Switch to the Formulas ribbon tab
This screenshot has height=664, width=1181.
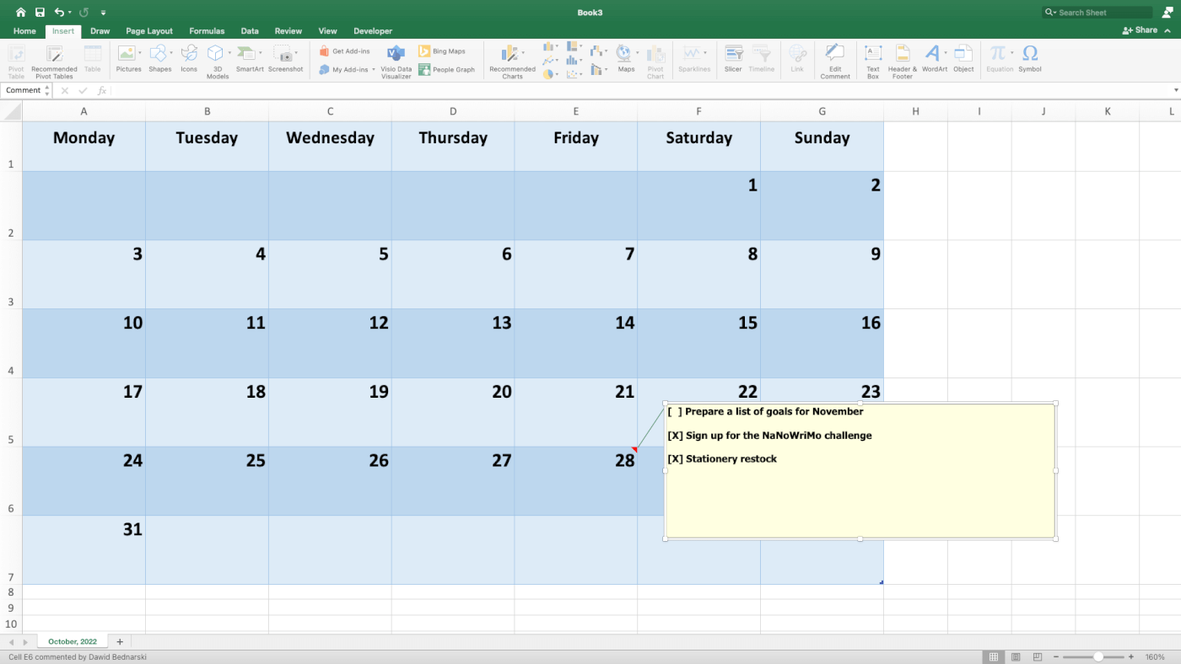pyautogui.click(x=207, y=30)
